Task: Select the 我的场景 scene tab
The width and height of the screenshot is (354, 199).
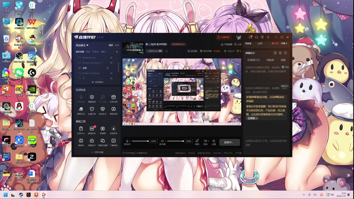Action: (x=80, y=52)
